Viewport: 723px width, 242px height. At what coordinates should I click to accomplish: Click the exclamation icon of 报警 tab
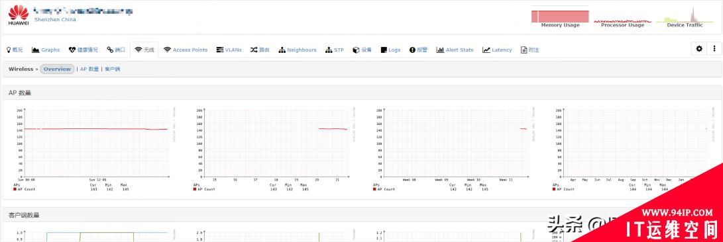tap(412, 50)
